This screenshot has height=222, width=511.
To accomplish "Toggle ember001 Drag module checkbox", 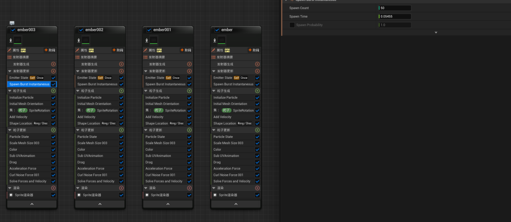I will (x=189, y=162).
